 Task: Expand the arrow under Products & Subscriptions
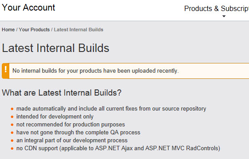[x=224, y=16]
